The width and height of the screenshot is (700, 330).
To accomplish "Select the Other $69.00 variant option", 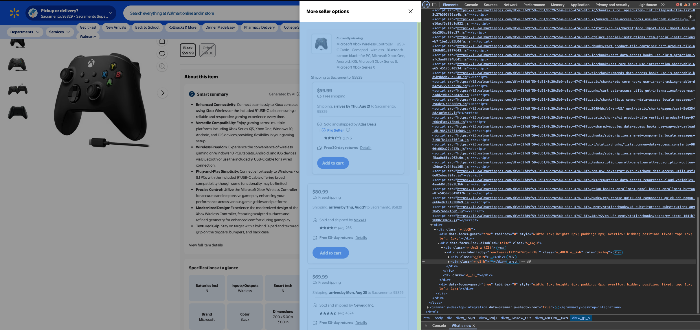I will click(x=207, y=50).
